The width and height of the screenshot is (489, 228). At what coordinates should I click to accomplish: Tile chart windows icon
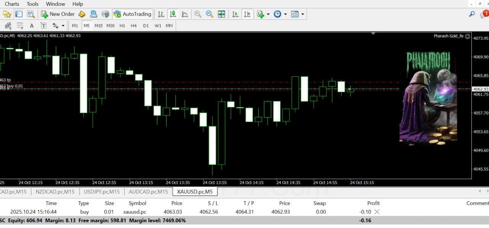(x=221, y=14)
